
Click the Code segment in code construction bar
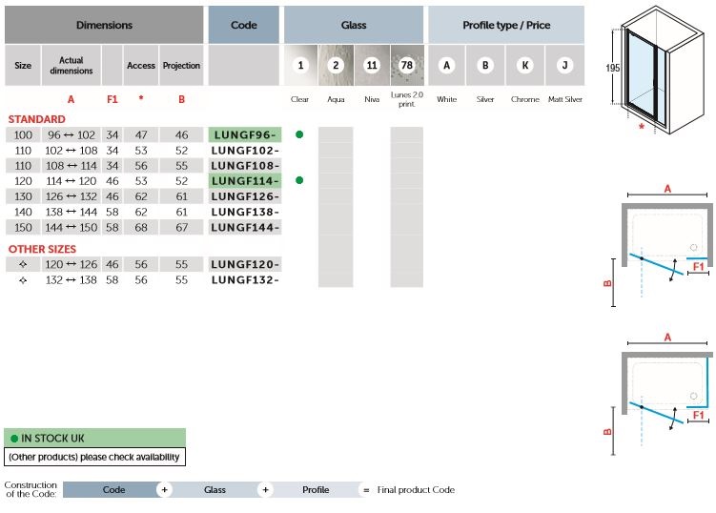pyautogui.click(x=113, y=490)
